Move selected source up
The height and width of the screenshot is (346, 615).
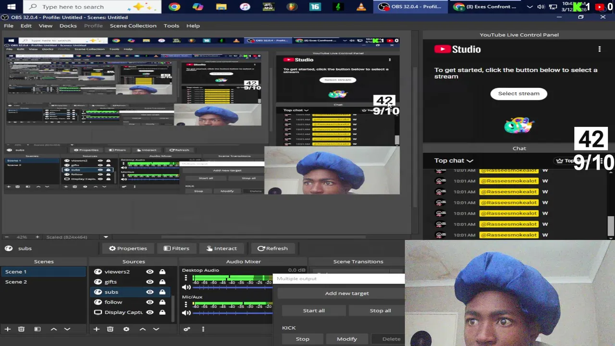click(x=143, y=329)
